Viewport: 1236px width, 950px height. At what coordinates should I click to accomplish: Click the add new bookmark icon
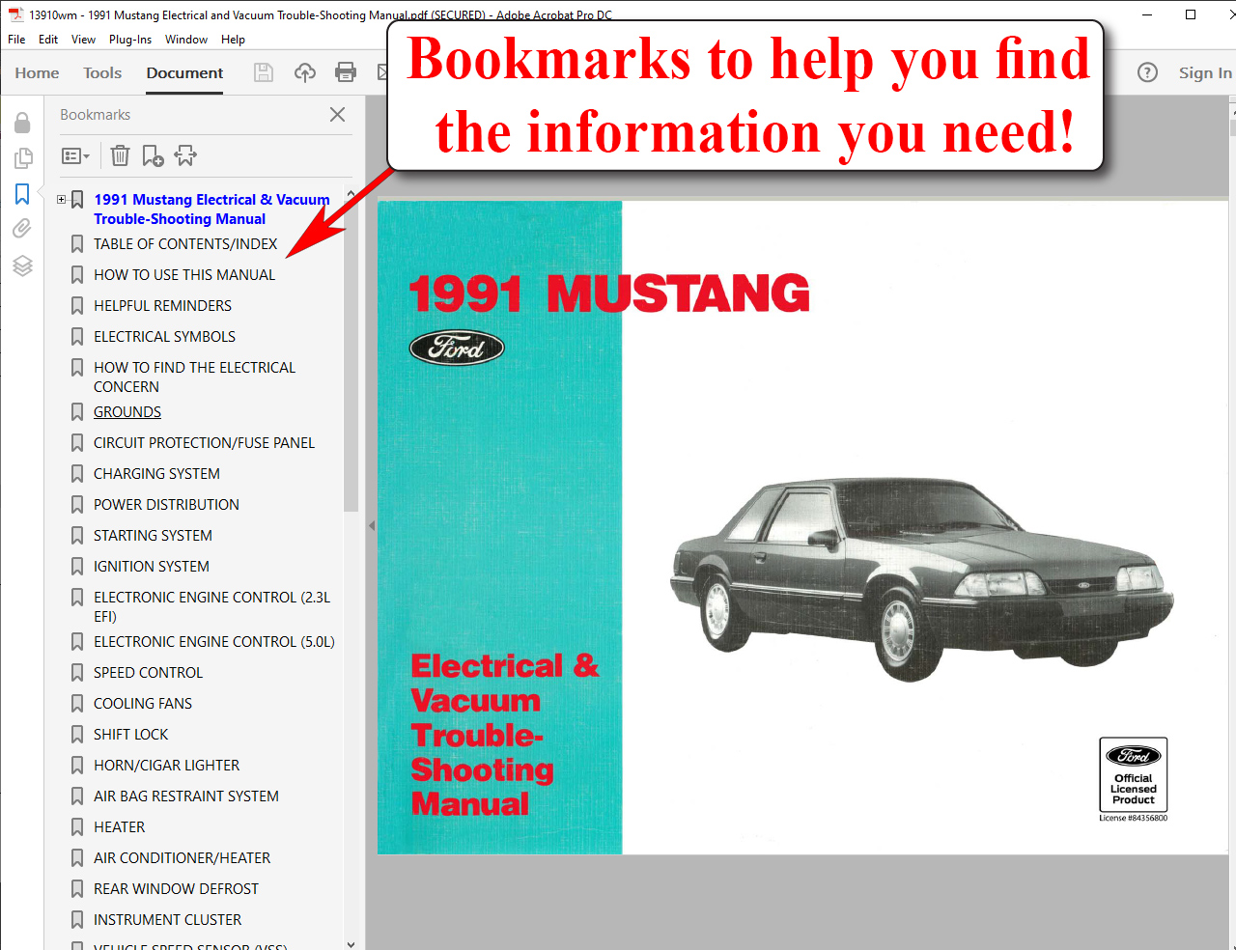pos(153,155)
